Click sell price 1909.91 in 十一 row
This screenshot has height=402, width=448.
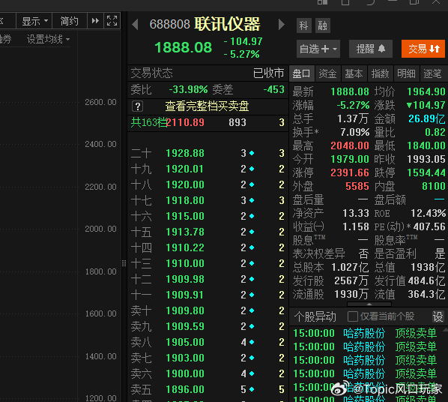tap(184, 295)
